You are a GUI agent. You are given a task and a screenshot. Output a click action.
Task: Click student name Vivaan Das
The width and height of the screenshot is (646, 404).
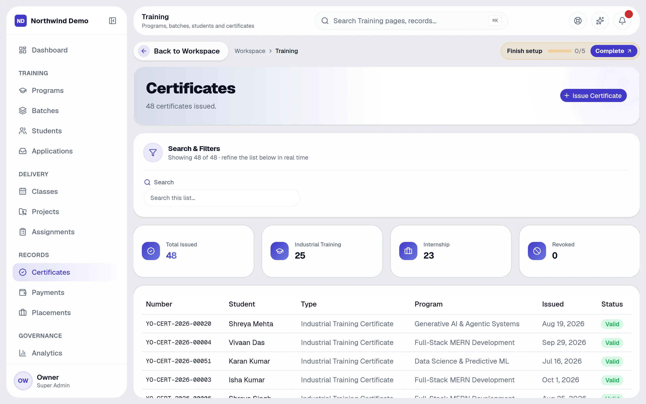247,343
